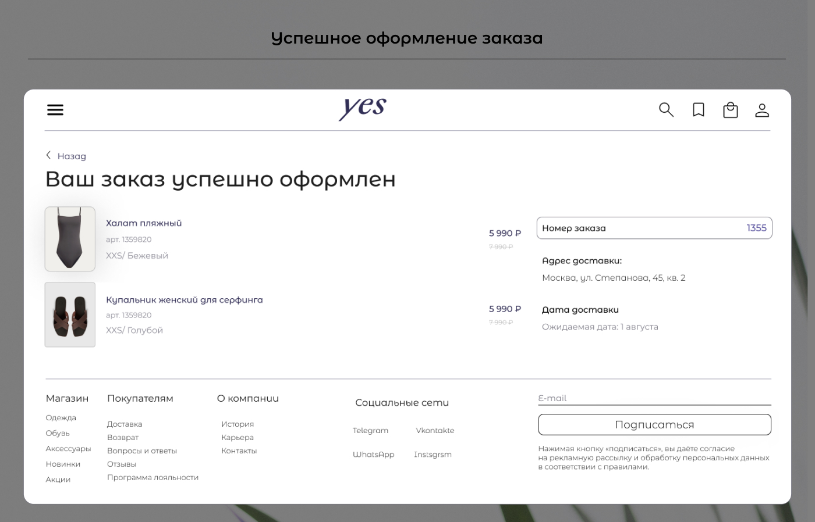The image size is (815, 522).
Task: Open the Telegram social link
Action: (370, 430)
